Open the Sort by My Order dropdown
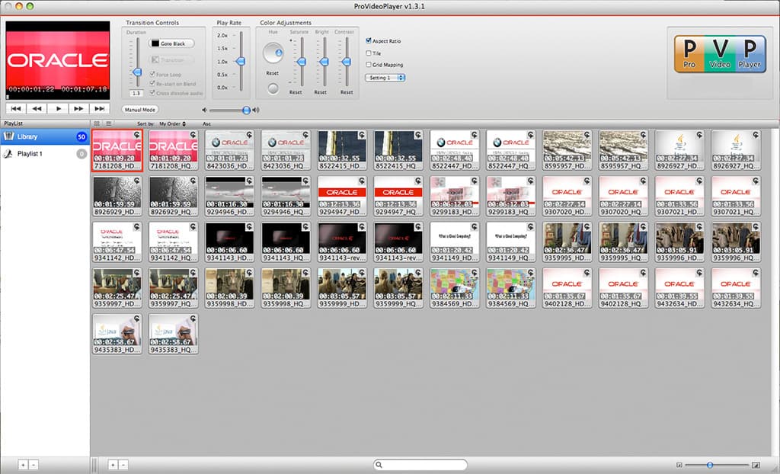The width and height of the screenshot is (780, 474). click(x=172, y=123)
